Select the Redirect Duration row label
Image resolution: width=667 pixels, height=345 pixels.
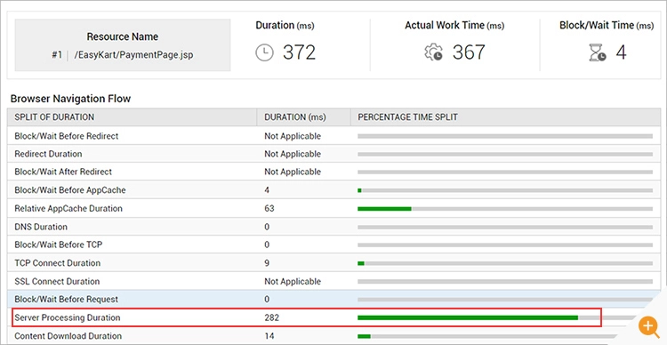48,154
